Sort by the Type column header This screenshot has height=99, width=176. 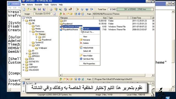tap(118, 18)
